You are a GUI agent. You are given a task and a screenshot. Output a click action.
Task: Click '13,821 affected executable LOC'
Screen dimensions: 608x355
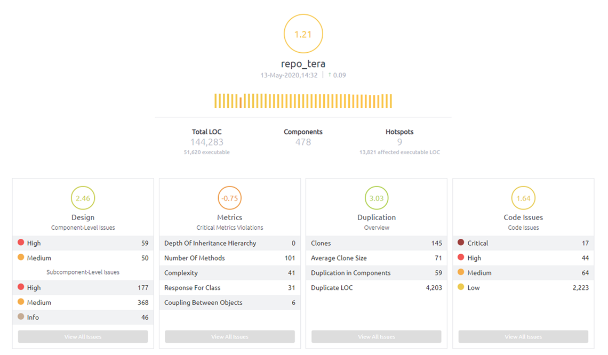point(399,152)
